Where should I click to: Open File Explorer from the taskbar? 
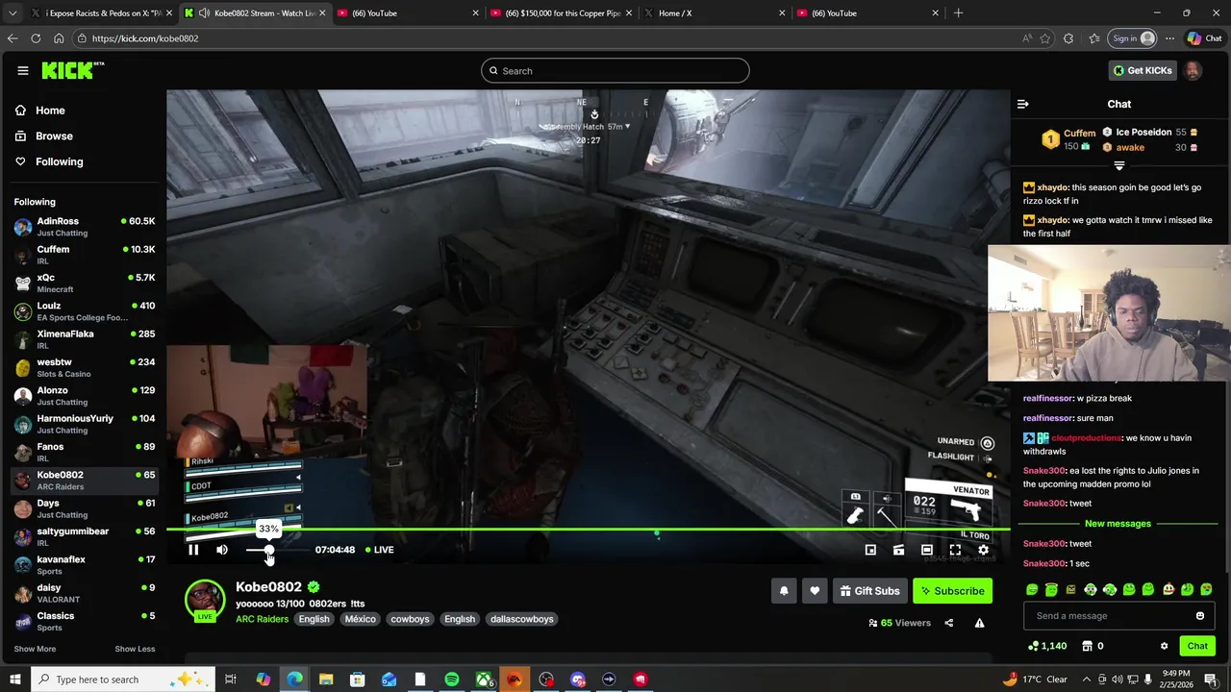pyautogui.click(x=326, y=680)
